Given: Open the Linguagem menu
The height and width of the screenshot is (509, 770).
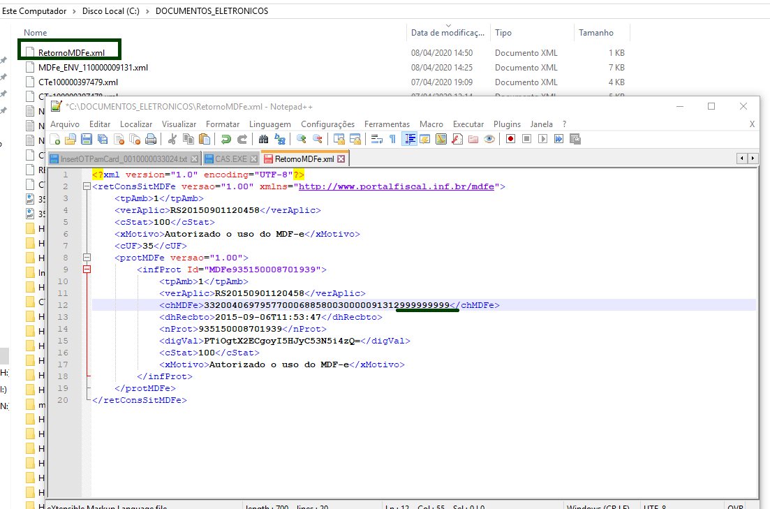Looking at the screenshot, I should (x=269, y=124).
